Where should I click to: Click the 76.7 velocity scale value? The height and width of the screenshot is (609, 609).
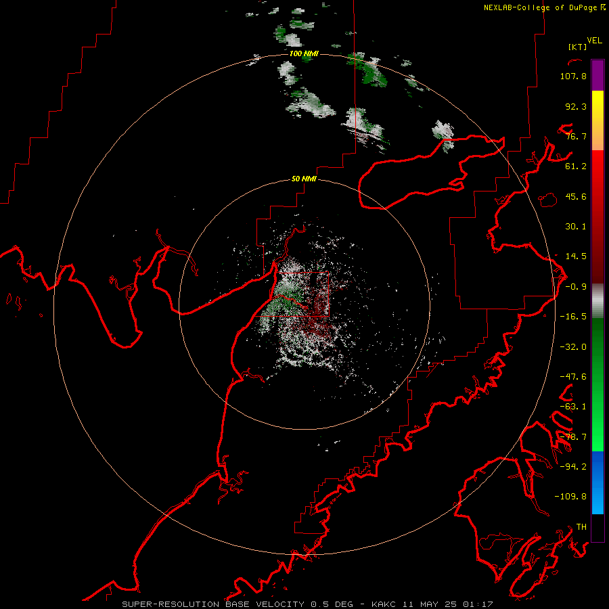tap(576, 136)
